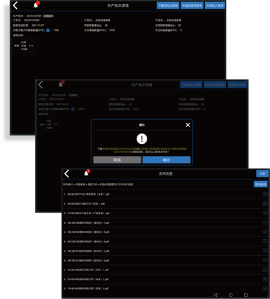Open notification bell on top batch screen
Viewport: 270px width, 299px height.
click(x=36, y=5)
